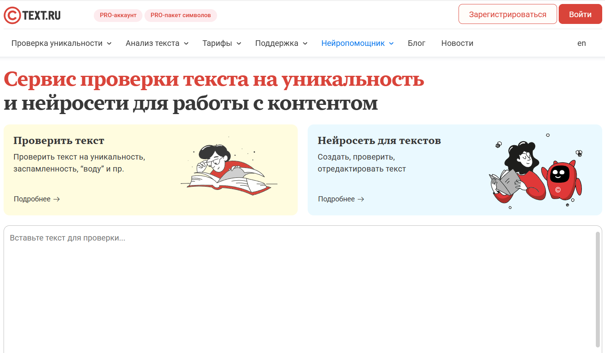Expand the Поддержка menu
This screenshot has height=353, width=605.
281,43
